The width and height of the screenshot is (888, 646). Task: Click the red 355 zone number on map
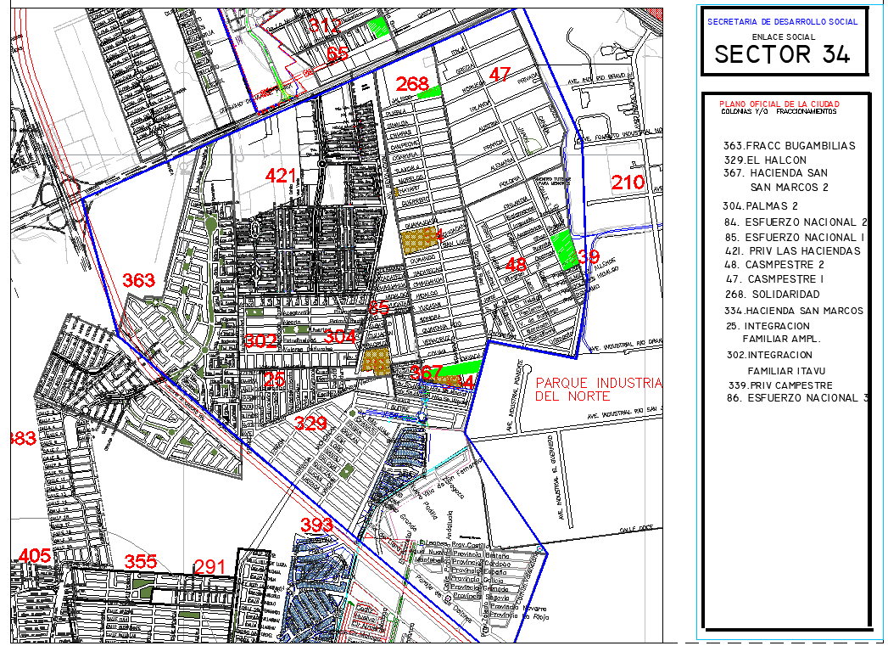[x=141, y=562]
